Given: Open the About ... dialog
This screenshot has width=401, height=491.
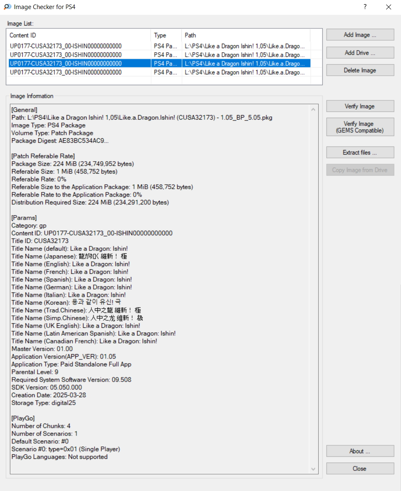Looking at the screenshot, I should click(360, 451).
